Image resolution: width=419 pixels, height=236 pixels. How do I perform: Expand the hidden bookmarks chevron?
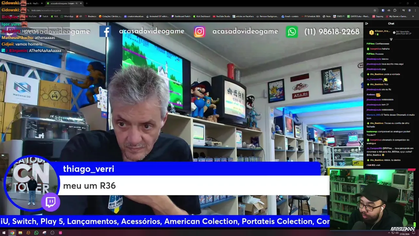pyautogui.click(x=413, y=16)
